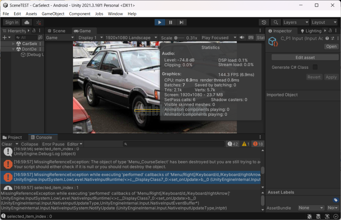Expand the AssetBundle None dropdown
This screenshot has width=341, height=220.
tap(311, 208)
